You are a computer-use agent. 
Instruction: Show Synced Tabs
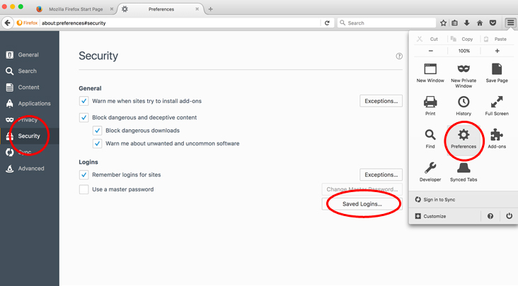(x=464, y=170)
